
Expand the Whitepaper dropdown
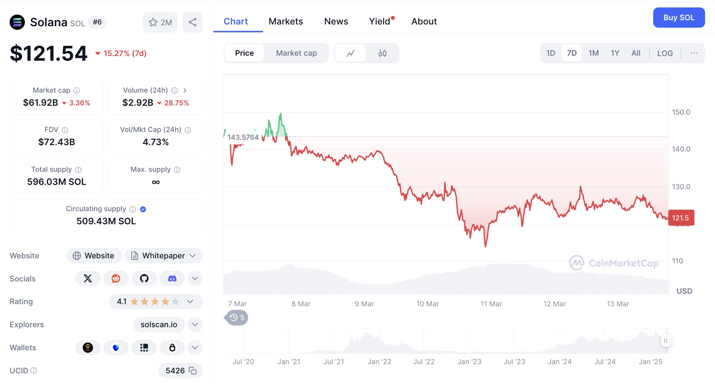[x=193, y=256]
